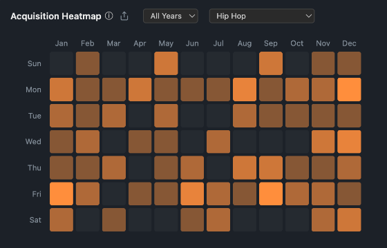Select the Sunday February heatmap cell
This screenshot has height=248, width=387.
tap(88, 63)
